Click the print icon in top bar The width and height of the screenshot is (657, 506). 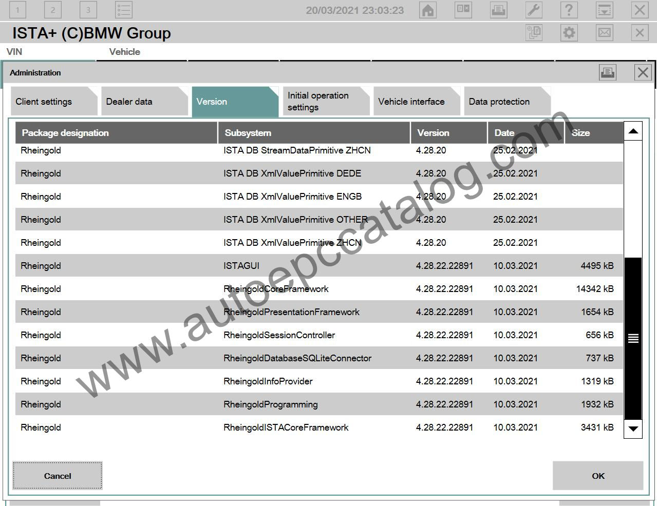(498, 10)
